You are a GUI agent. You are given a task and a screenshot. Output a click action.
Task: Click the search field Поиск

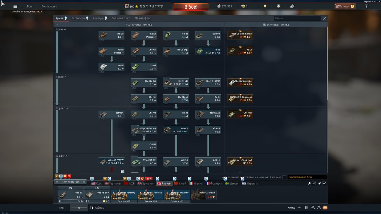pyautogui.click(x=298, y=18)
